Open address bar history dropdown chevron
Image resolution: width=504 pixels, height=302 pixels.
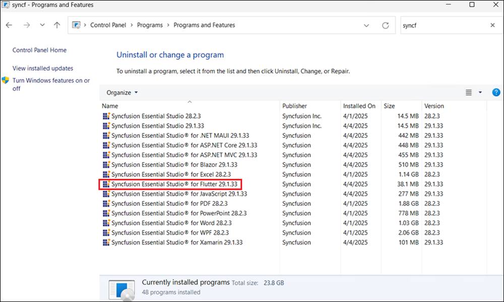point(366,25)
